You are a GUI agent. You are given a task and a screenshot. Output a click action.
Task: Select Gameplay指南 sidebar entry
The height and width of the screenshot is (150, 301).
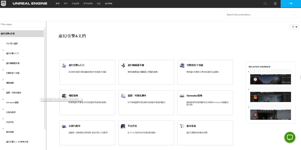coord(12,103)
